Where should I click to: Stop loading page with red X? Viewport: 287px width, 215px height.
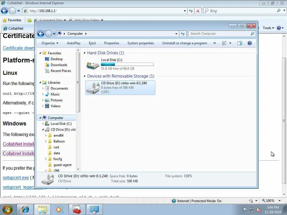pyautogui.click(x=198, y=11)
